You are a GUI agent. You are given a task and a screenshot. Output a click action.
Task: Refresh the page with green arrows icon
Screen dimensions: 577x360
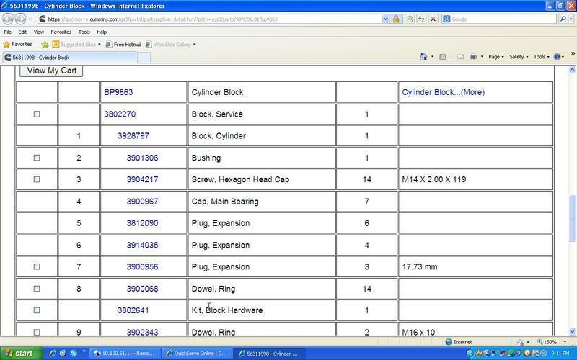point(421,19)
